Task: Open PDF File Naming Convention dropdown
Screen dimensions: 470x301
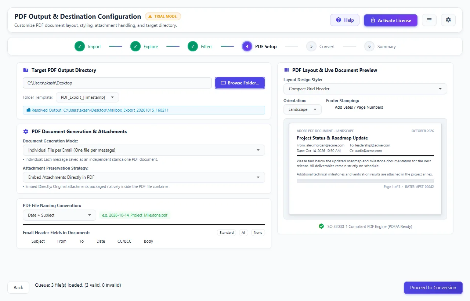Action: click(x=59, y=215)
